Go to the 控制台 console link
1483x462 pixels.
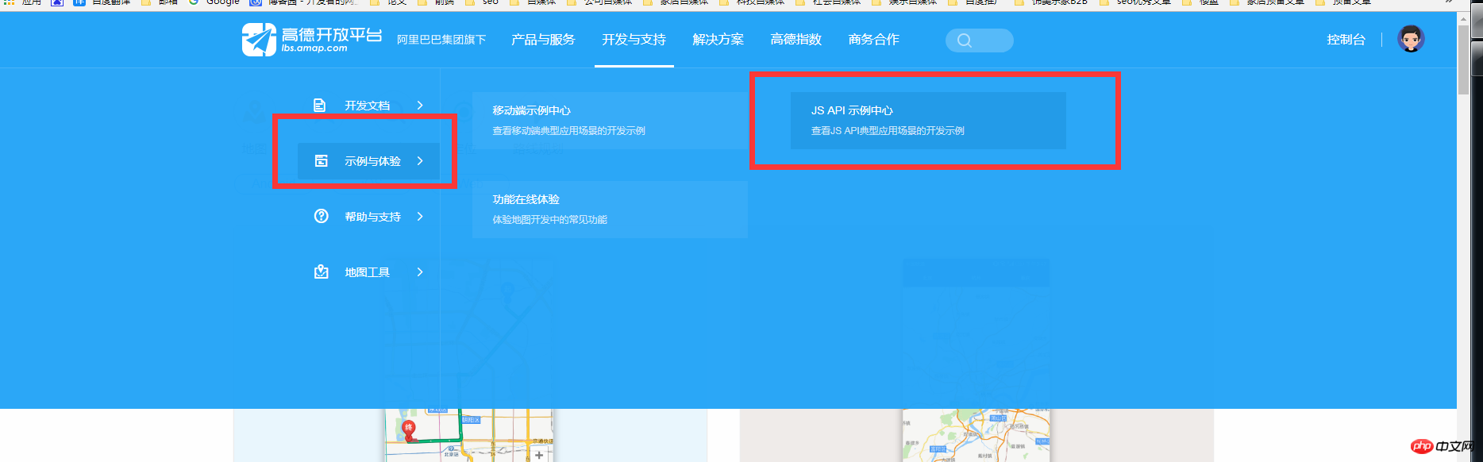point(1346,40)
